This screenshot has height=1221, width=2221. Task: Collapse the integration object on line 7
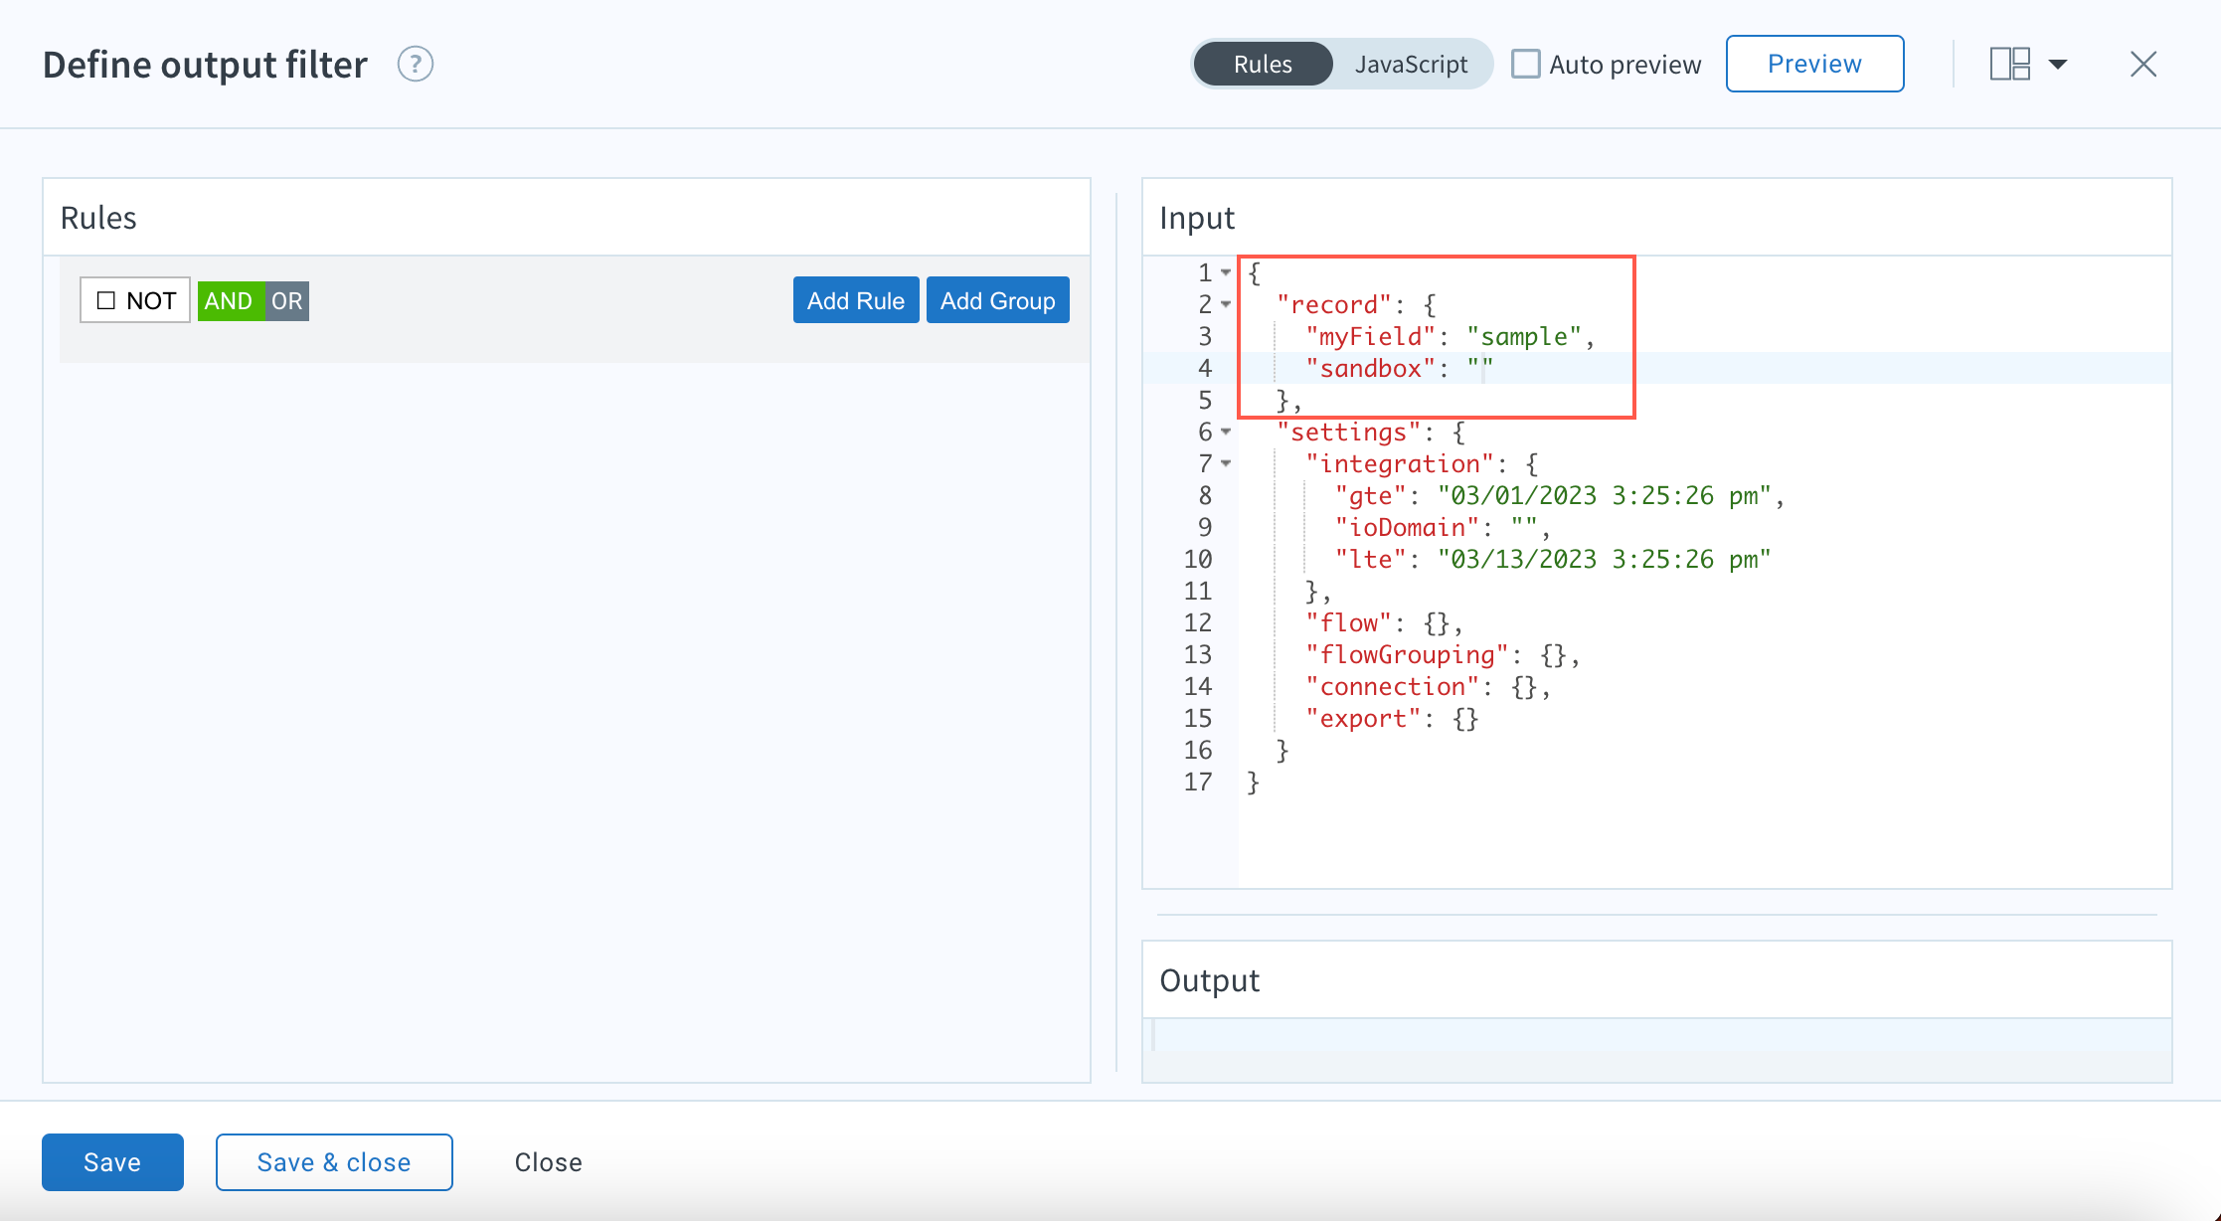point(1226,463)
